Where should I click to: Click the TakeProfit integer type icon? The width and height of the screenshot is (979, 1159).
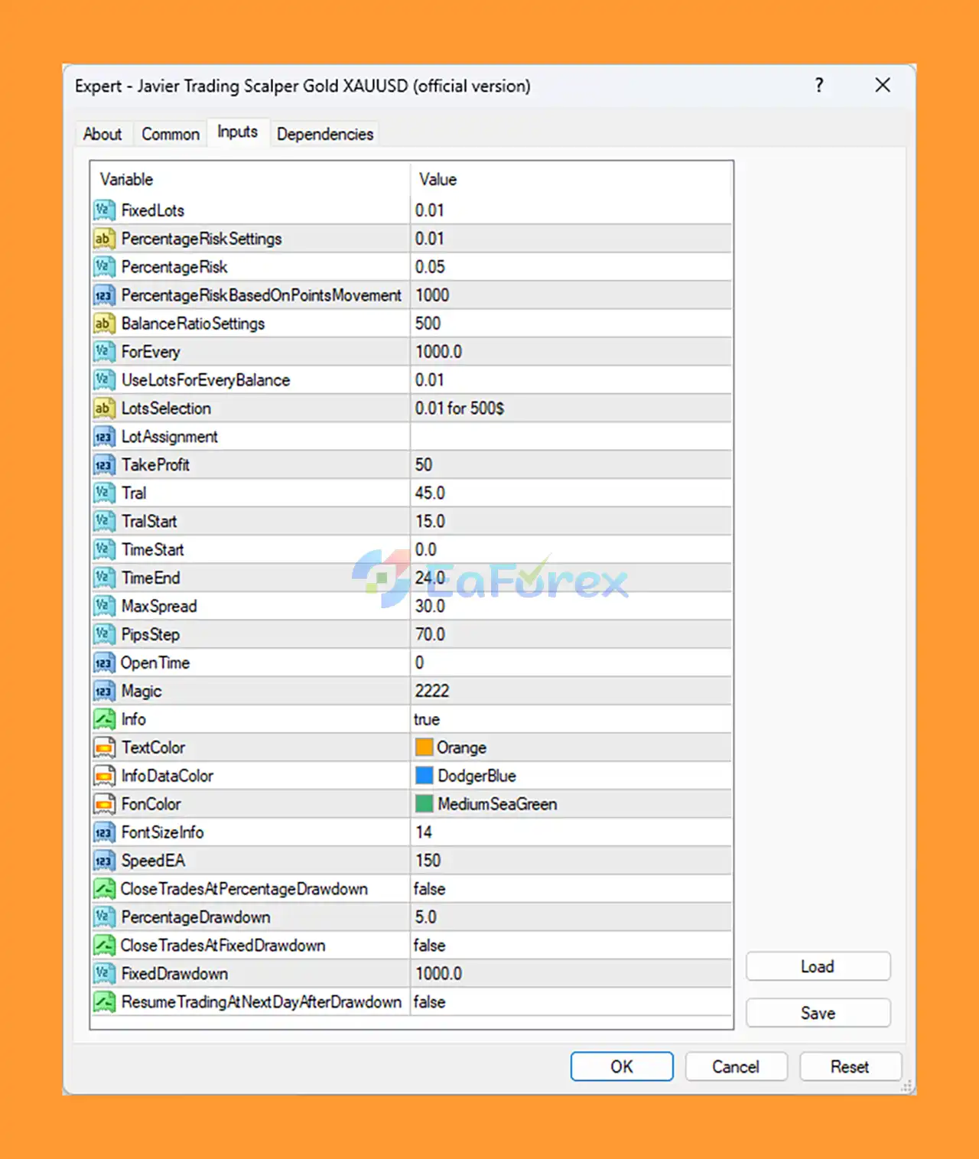pos(103,465)
